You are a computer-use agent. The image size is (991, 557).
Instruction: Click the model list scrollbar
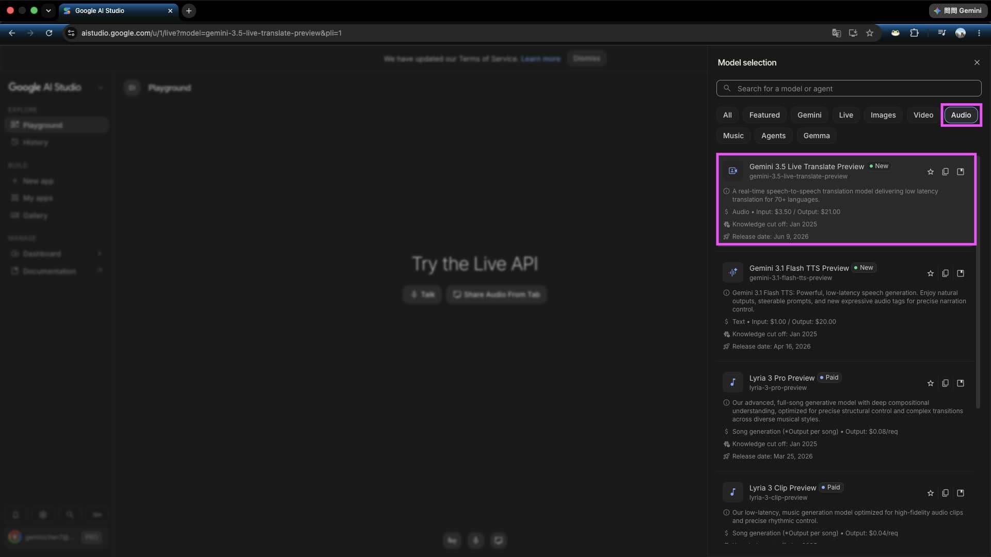click(978, 281)
